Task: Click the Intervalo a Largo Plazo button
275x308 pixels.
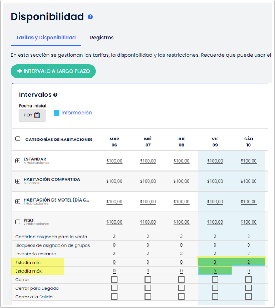Action: [53, 71]
